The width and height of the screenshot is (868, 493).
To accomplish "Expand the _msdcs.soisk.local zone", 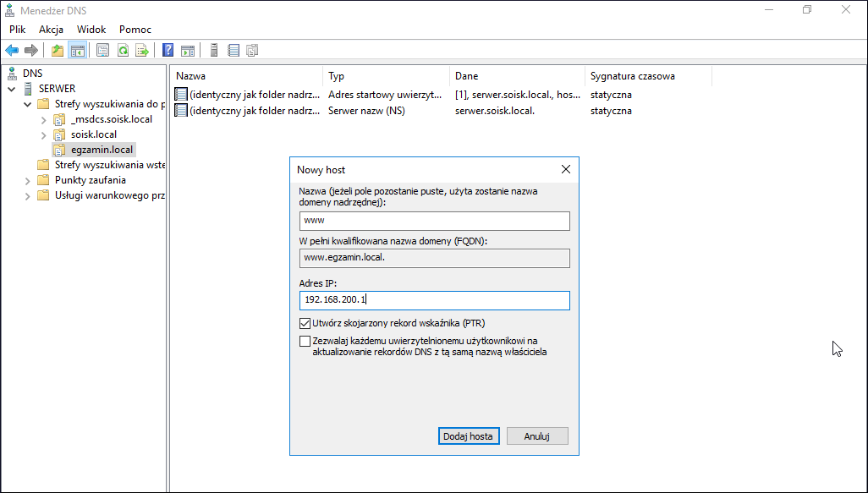I will [x=44, y=119].
